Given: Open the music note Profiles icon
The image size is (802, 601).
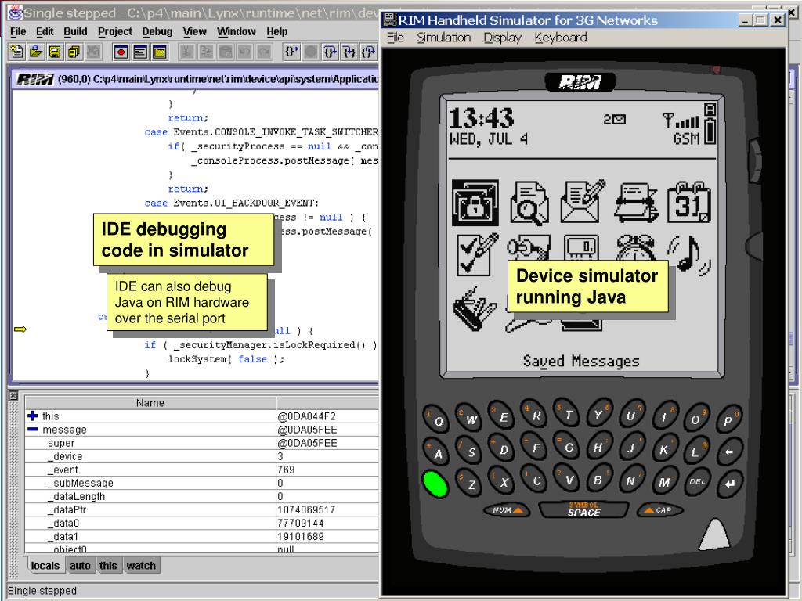Looking at the screenshot, I should tap(689, 254).
